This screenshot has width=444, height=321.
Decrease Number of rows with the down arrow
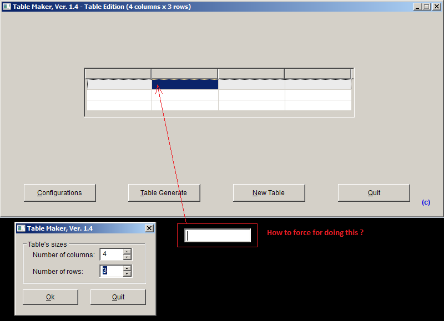pyautogui.click(x=127, y=273)
